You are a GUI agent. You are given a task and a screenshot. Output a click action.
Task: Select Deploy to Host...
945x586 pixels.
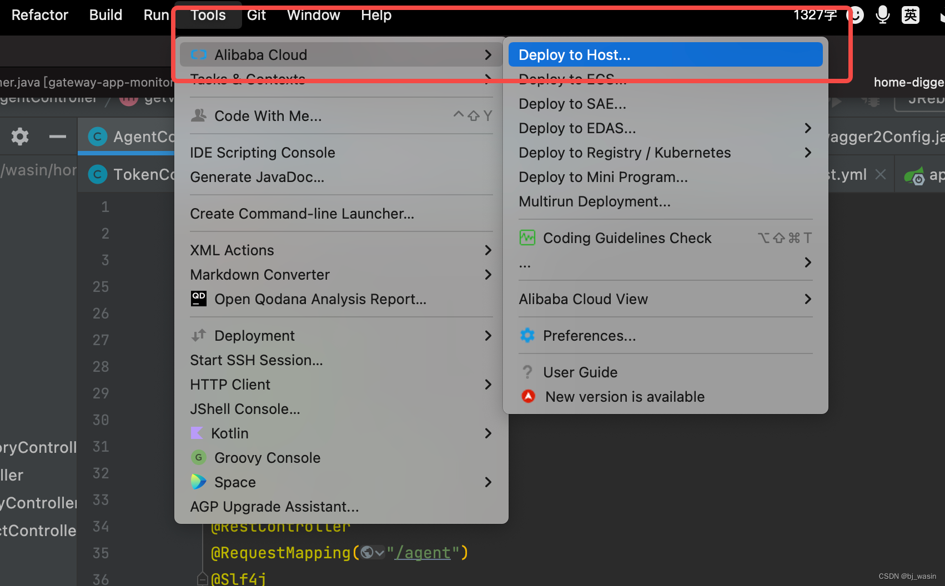pyautogui.click(x=665, y=54)
